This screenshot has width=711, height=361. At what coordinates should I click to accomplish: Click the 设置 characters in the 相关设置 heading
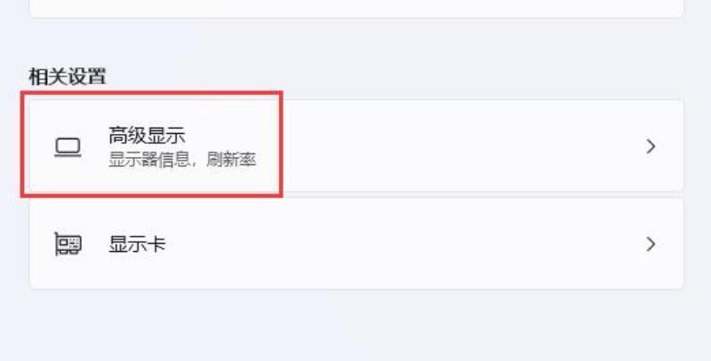pos(86,76)
